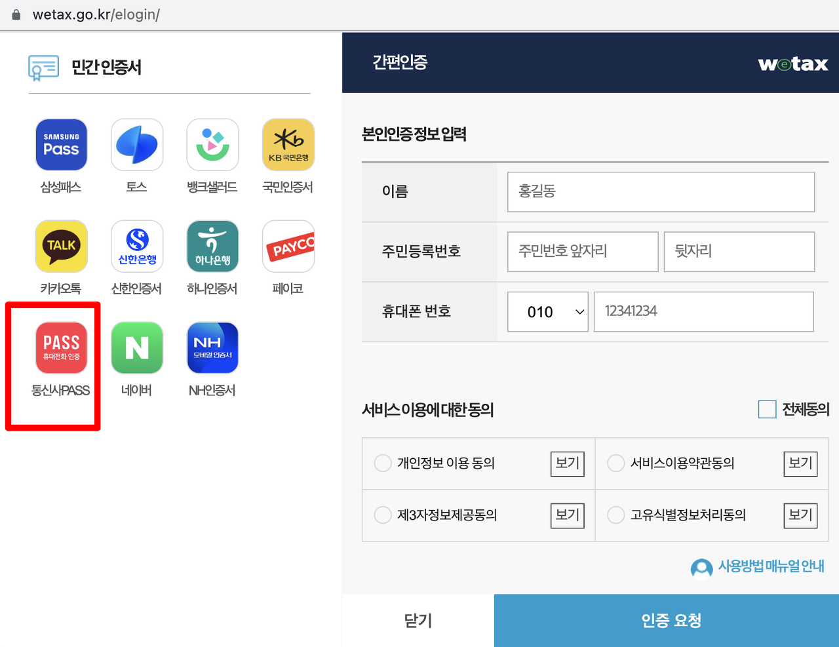Click the NH인증서 label text
839x647 pixels.
(x=212, y=391)
